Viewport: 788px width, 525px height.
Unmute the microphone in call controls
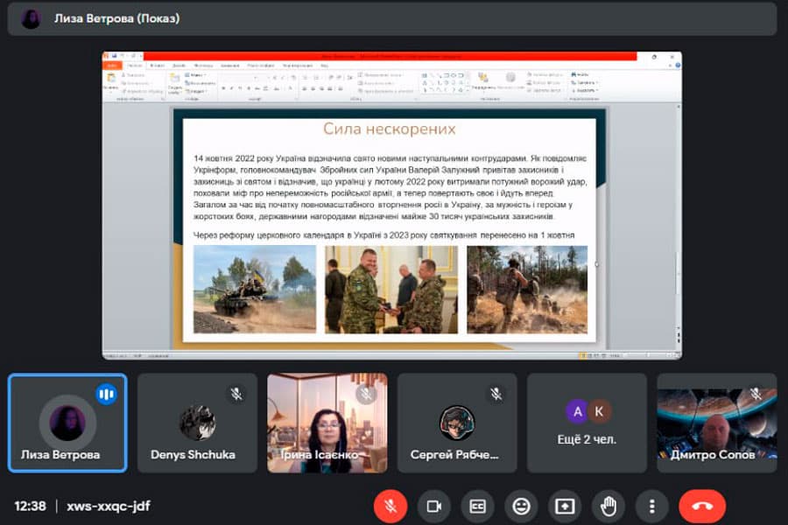pos(390,506)
